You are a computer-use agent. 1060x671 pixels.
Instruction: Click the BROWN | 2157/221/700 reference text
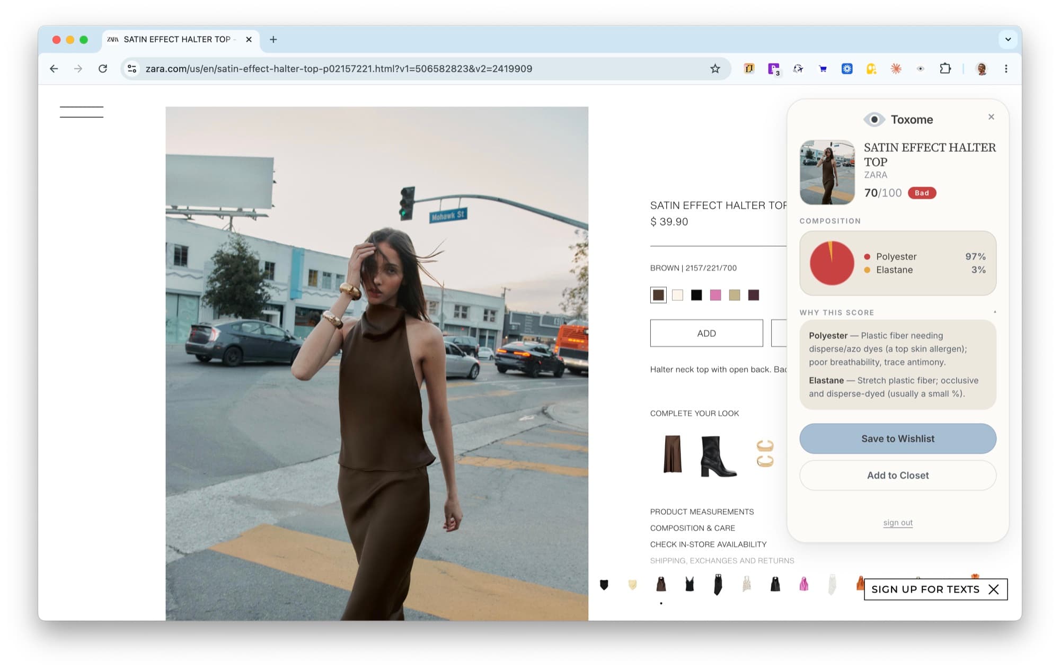[x=693, y=268]
